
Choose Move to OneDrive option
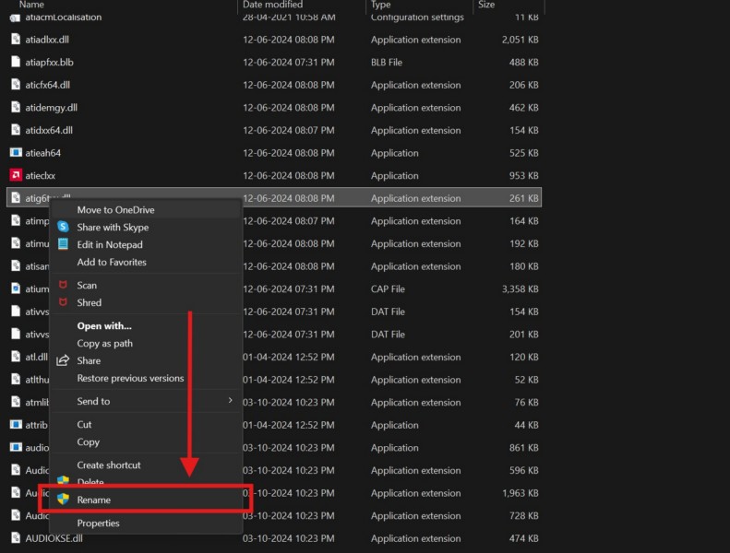pos(115,209)
